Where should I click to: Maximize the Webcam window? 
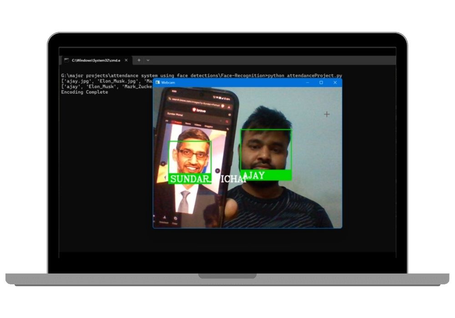pyautogui.click(x=321, y=83)
